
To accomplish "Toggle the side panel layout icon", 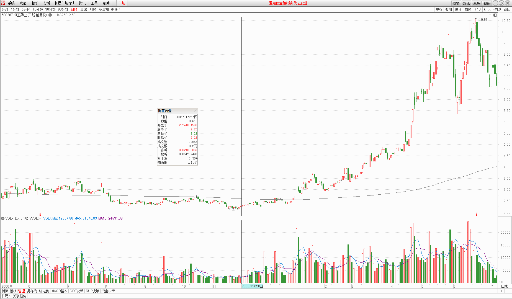I will coord(495,15).
